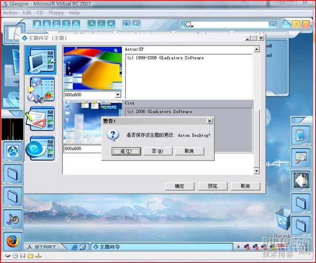316x263 pixels.
Task: Open the CD menu
Action: tap(40, 12)
